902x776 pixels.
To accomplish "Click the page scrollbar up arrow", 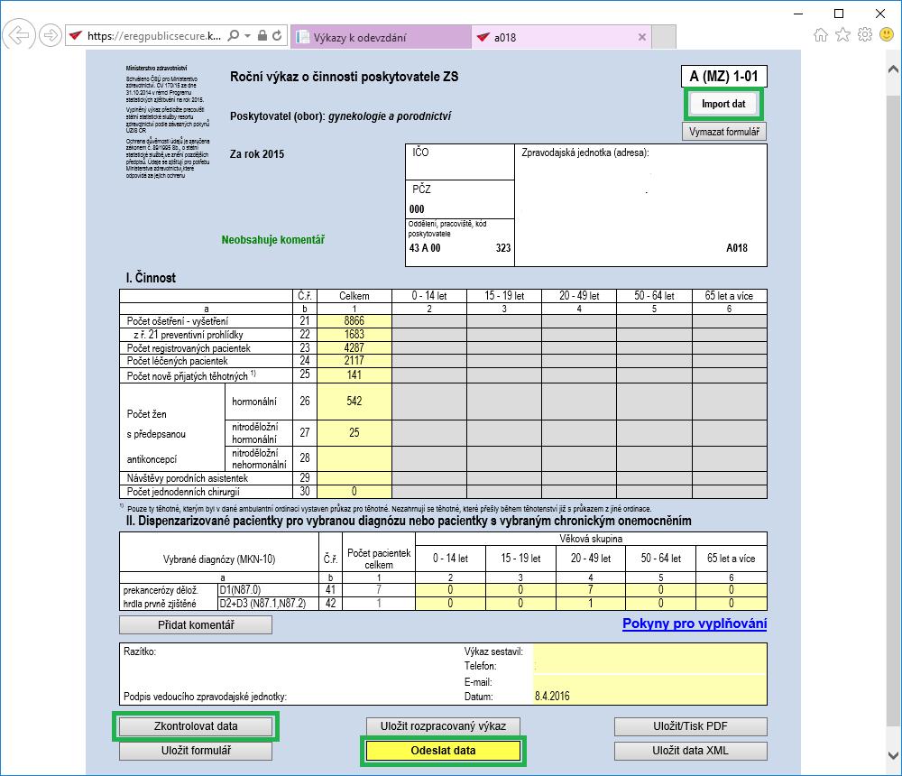I will pyautogui.click(x=893, y=69).
